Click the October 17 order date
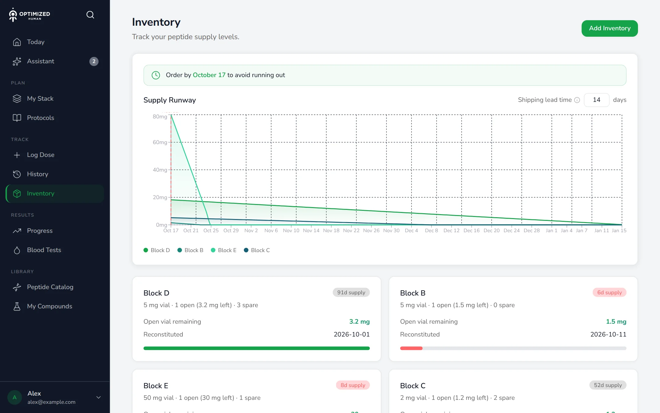The image size is (660, 413). 209,75
